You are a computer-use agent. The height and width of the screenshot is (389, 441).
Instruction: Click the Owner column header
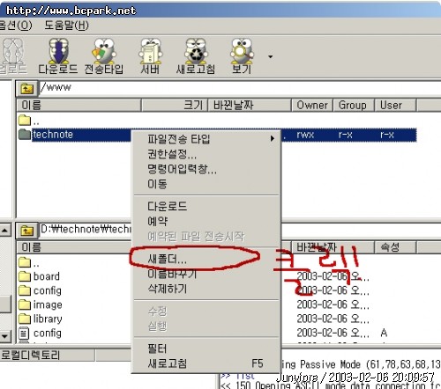312,105
